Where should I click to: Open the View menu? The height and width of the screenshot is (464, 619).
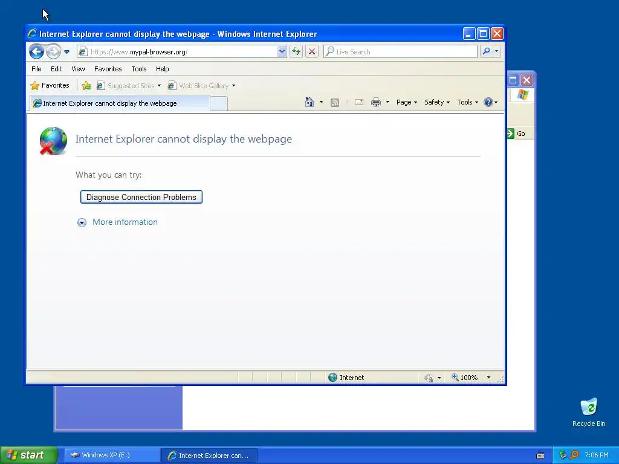(x=78, y=69)
